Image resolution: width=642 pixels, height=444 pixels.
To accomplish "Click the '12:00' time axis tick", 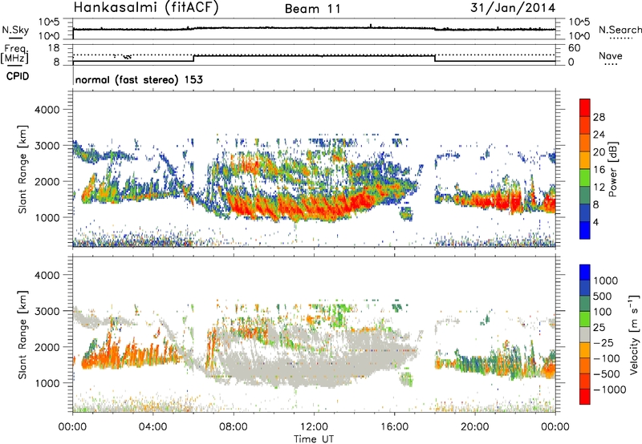I will [x=314, y=427].
